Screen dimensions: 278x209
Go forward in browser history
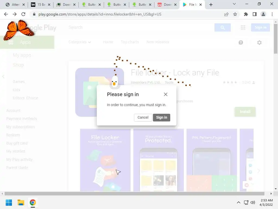tap(15, 14)
